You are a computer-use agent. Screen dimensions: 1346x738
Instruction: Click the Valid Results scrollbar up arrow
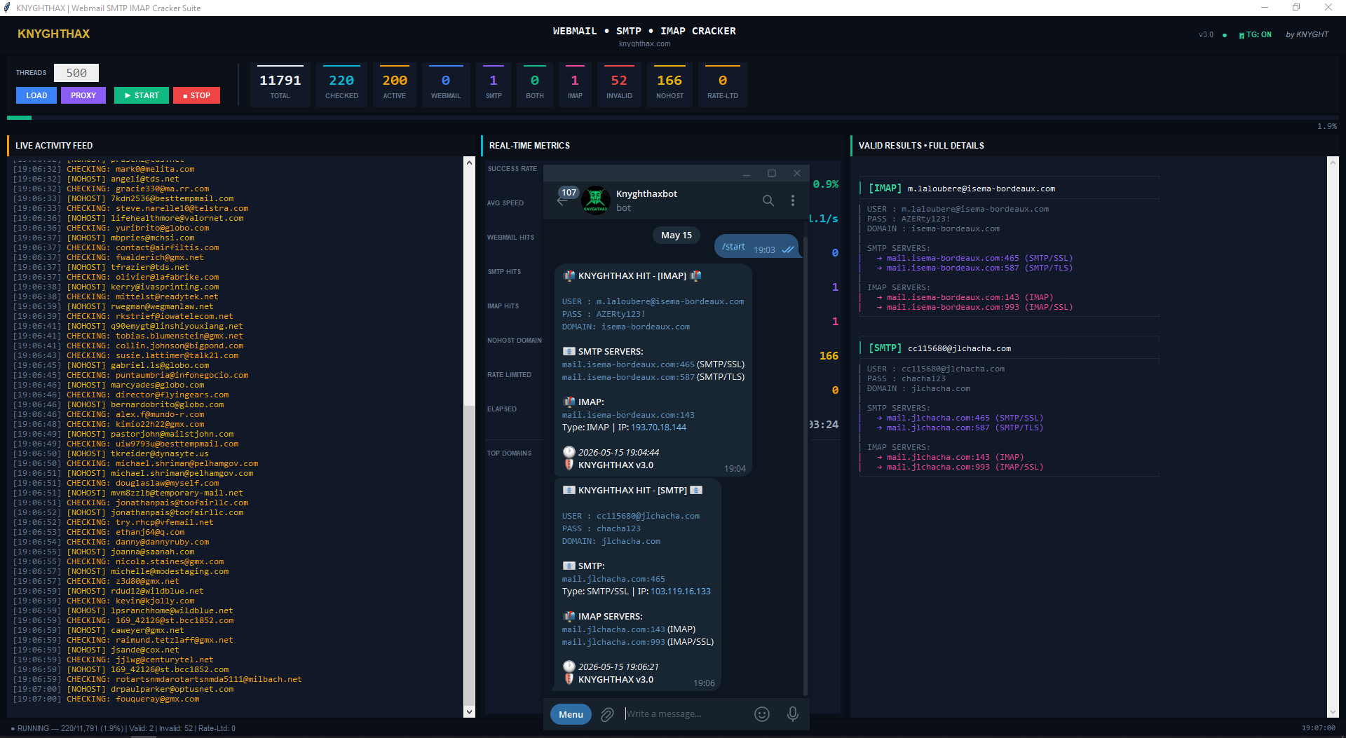pyautogui.click(x=1333, y=162)
